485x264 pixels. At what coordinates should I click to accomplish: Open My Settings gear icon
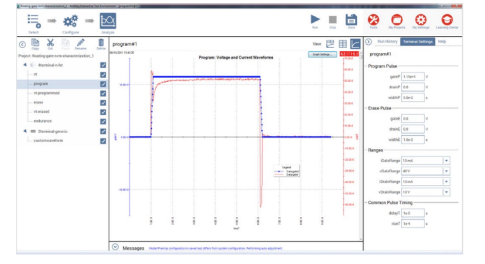(421, 20)
